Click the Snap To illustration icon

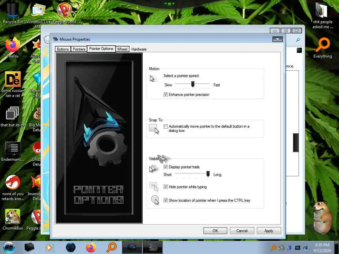pos(154,129)
